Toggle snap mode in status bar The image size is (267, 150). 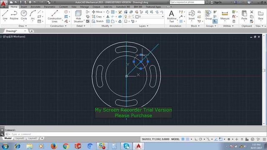tap(187, 139)
